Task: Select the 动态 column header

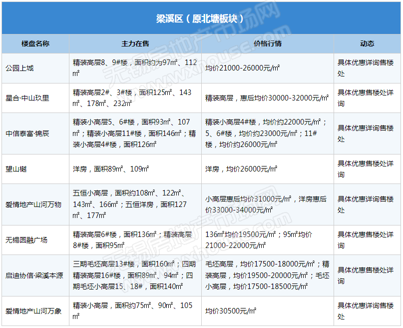Action: tap(367, 43)
